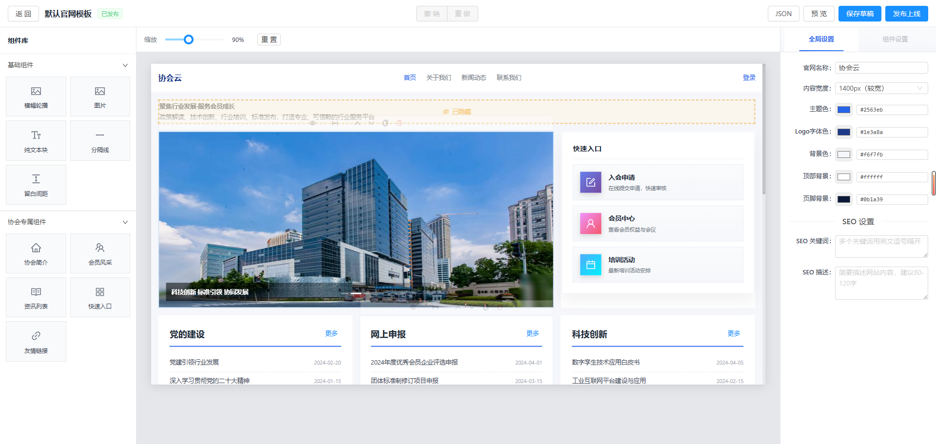
Task: Duplicate the carousel using its copy icon
Action: [486, 308]
